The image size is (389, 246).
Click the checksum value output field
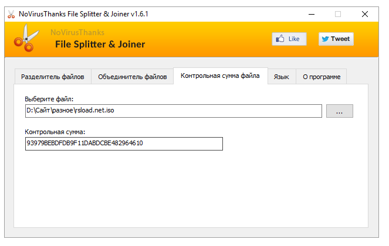(x=124, y=143)
